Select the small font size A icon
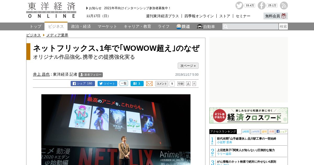Image resolution: width=314 pixels, height=165 pixels. (x=194, y=84)
